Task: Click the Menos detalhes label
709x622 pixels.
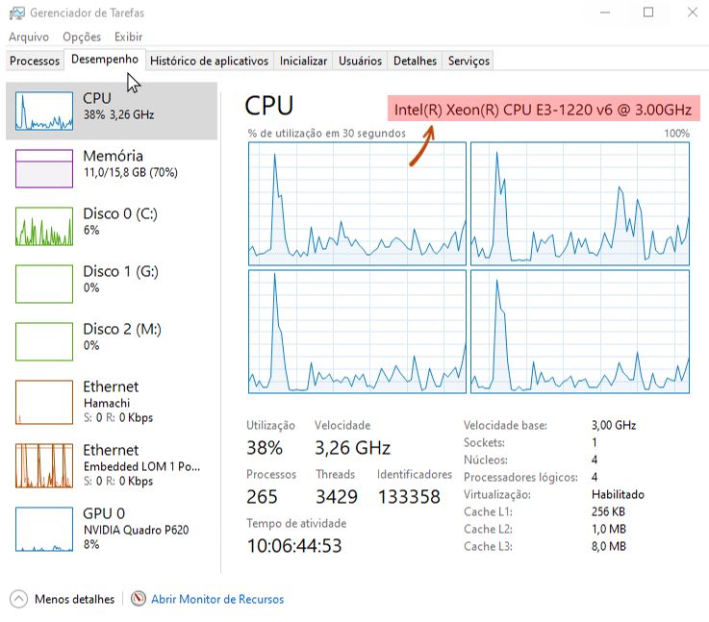Action: tap(75, 600)
